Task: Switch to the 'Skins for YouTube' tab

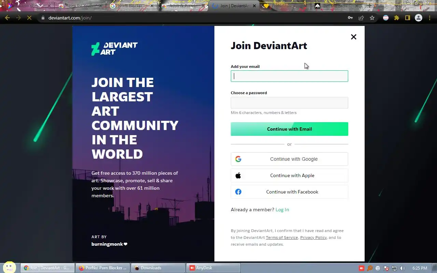Action: (x=80, y=6)
